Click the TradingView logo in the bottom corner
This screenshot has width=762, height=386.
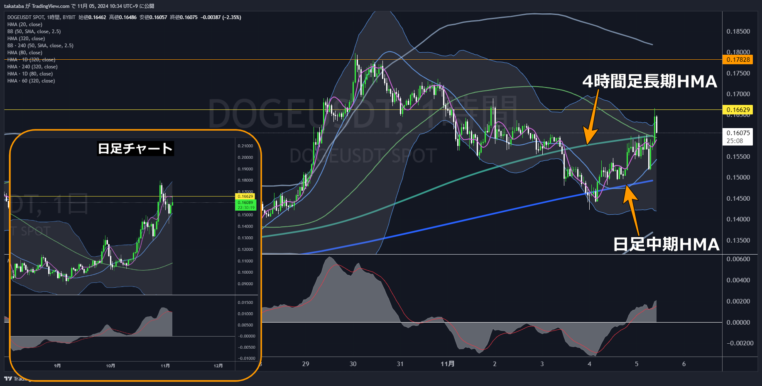[8, 379]
